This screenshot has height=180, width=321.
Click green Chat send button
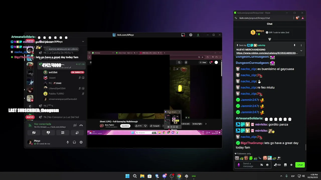tap(300, 165)
